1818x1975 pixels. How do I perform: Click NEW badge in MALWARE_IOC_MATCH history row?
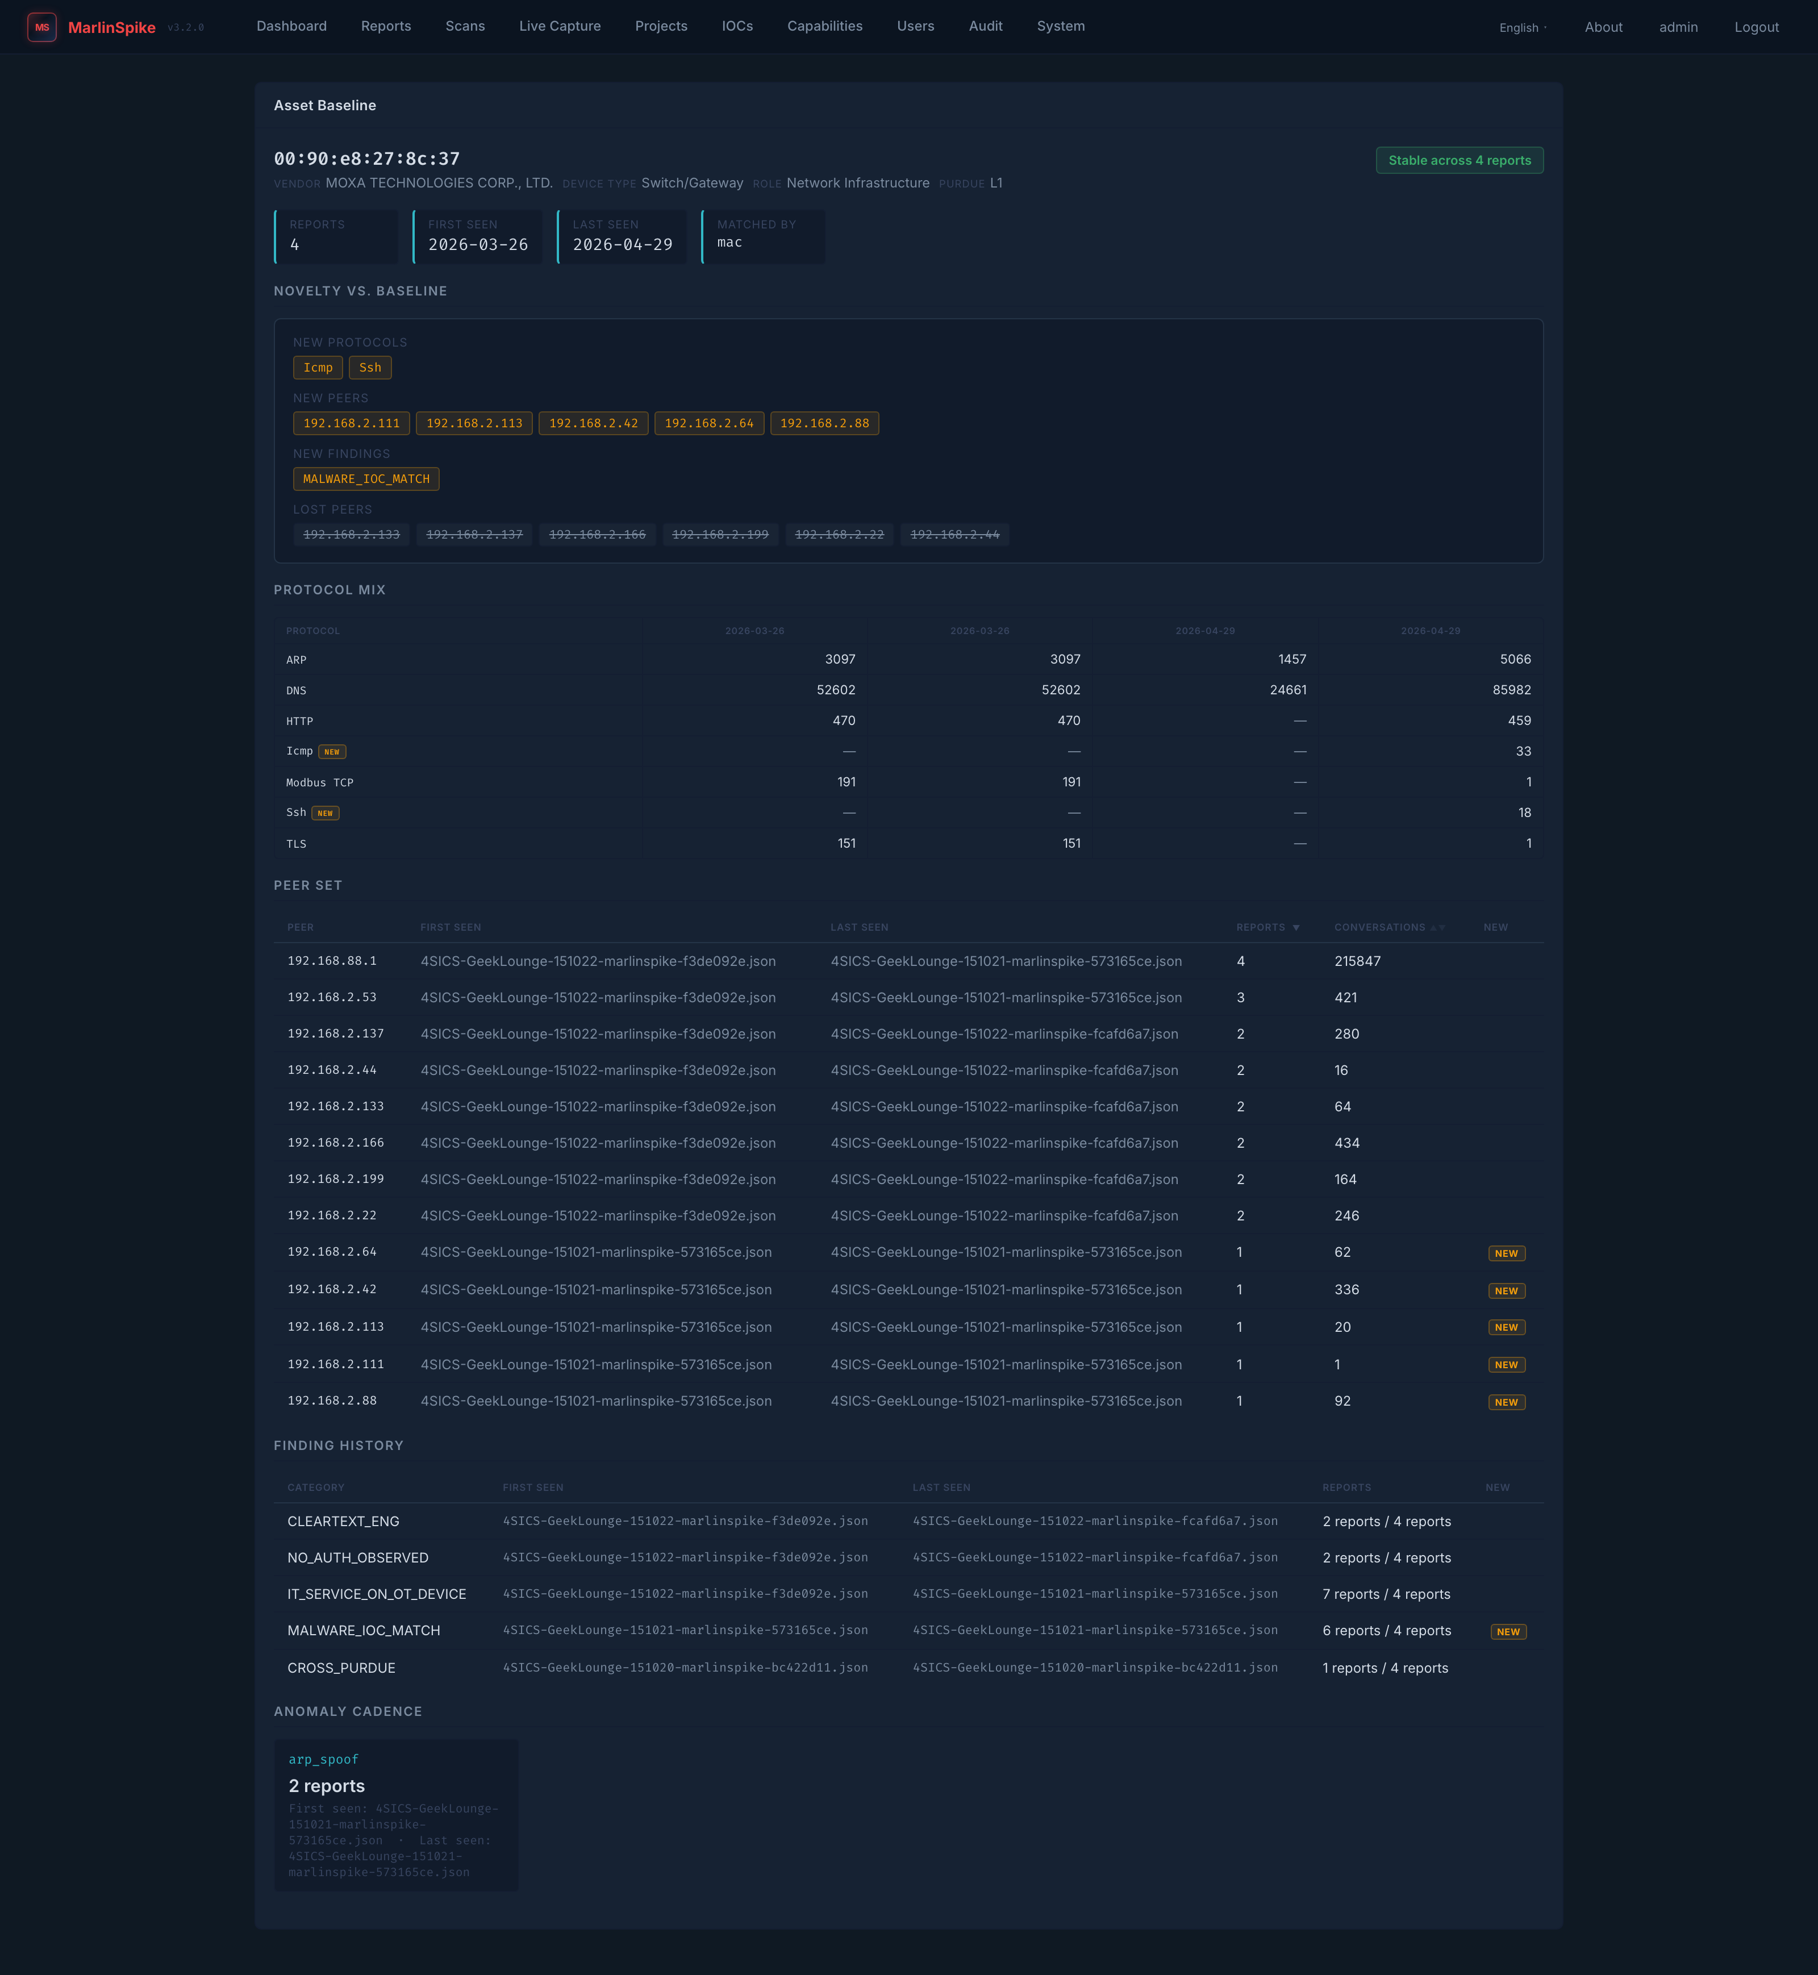(1508, 1632)
